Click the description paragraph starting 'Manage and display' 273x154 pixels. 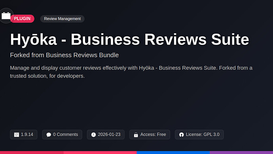131,72
